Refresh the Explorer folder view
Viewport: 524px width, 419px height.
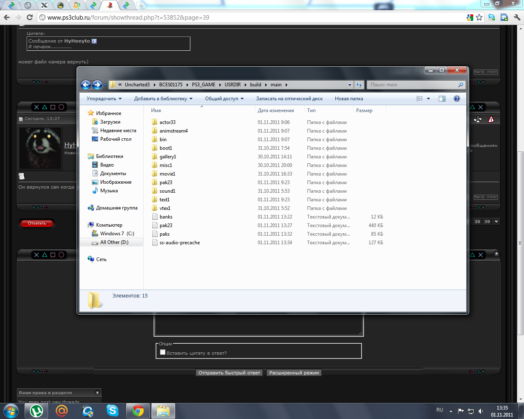pyautogui.click(x=359, y=85)
